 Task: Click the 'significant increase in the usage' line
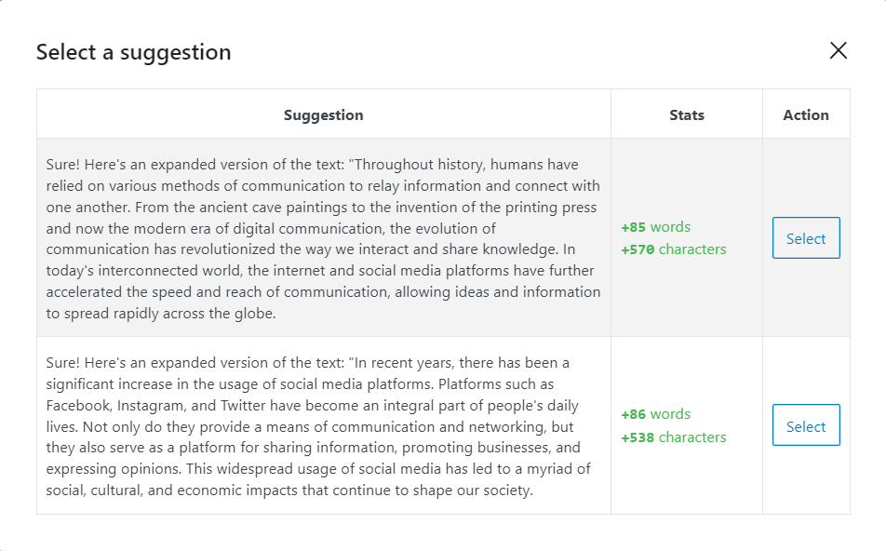300,383
